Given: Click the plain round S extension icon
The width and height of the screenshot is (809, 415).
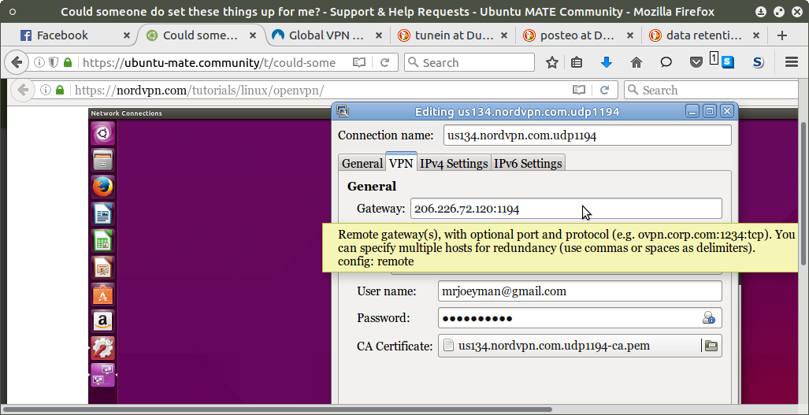Looking at the screenshot, I should [758, 62].
